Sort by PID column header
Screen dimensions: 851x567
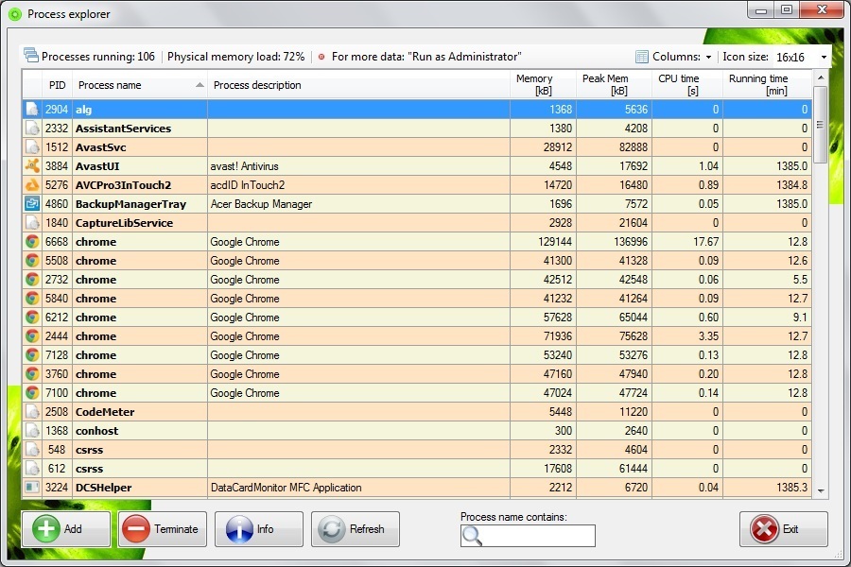point(57,85)
